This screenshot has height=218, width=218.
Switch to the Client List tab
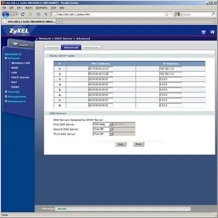(x=91, y=48)
